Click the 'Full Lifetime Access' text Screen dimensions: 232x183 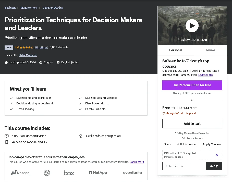pos(192,138)
